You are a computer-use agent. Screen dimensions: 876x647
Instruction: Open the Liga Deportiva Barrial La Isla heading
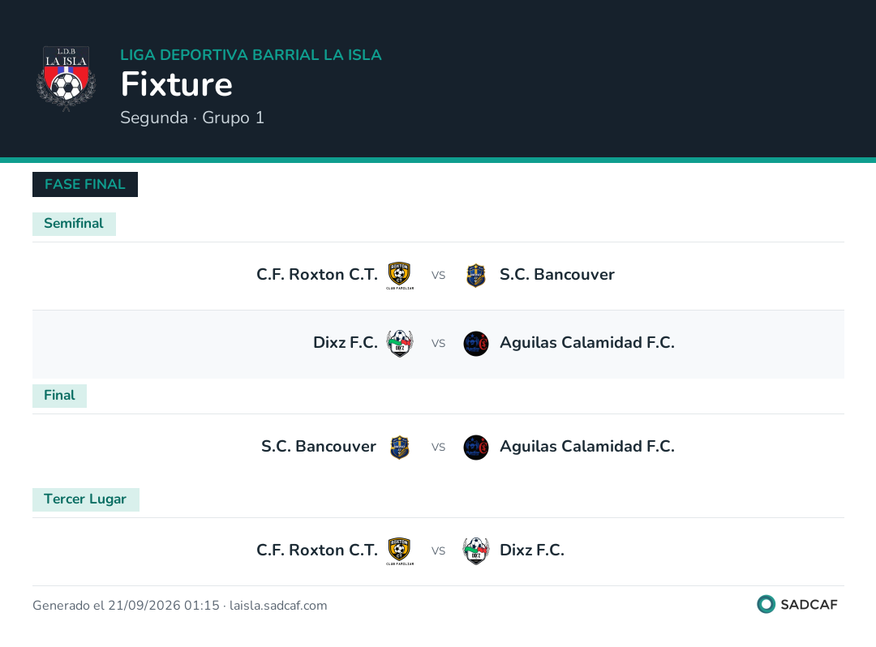pyautogui.click(x=251, y=54)
